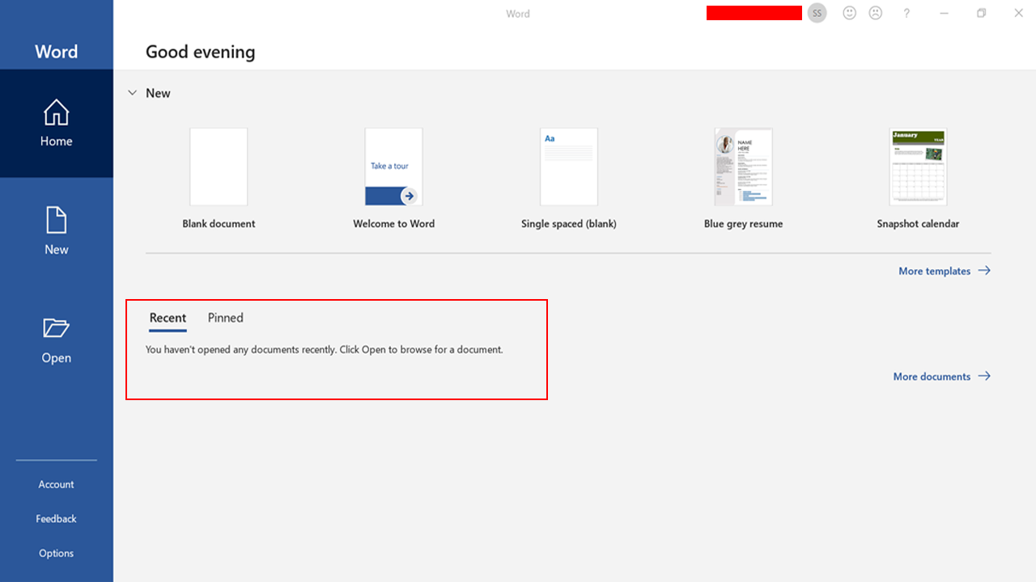
Task: Close the Word window
Action: [1018, 13]
